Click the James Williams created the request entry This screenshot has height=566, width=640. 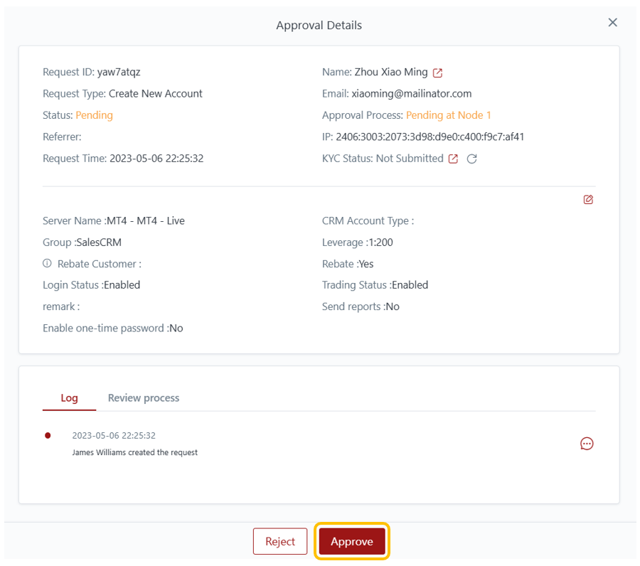pyautogui.click(x=135, y=452)
